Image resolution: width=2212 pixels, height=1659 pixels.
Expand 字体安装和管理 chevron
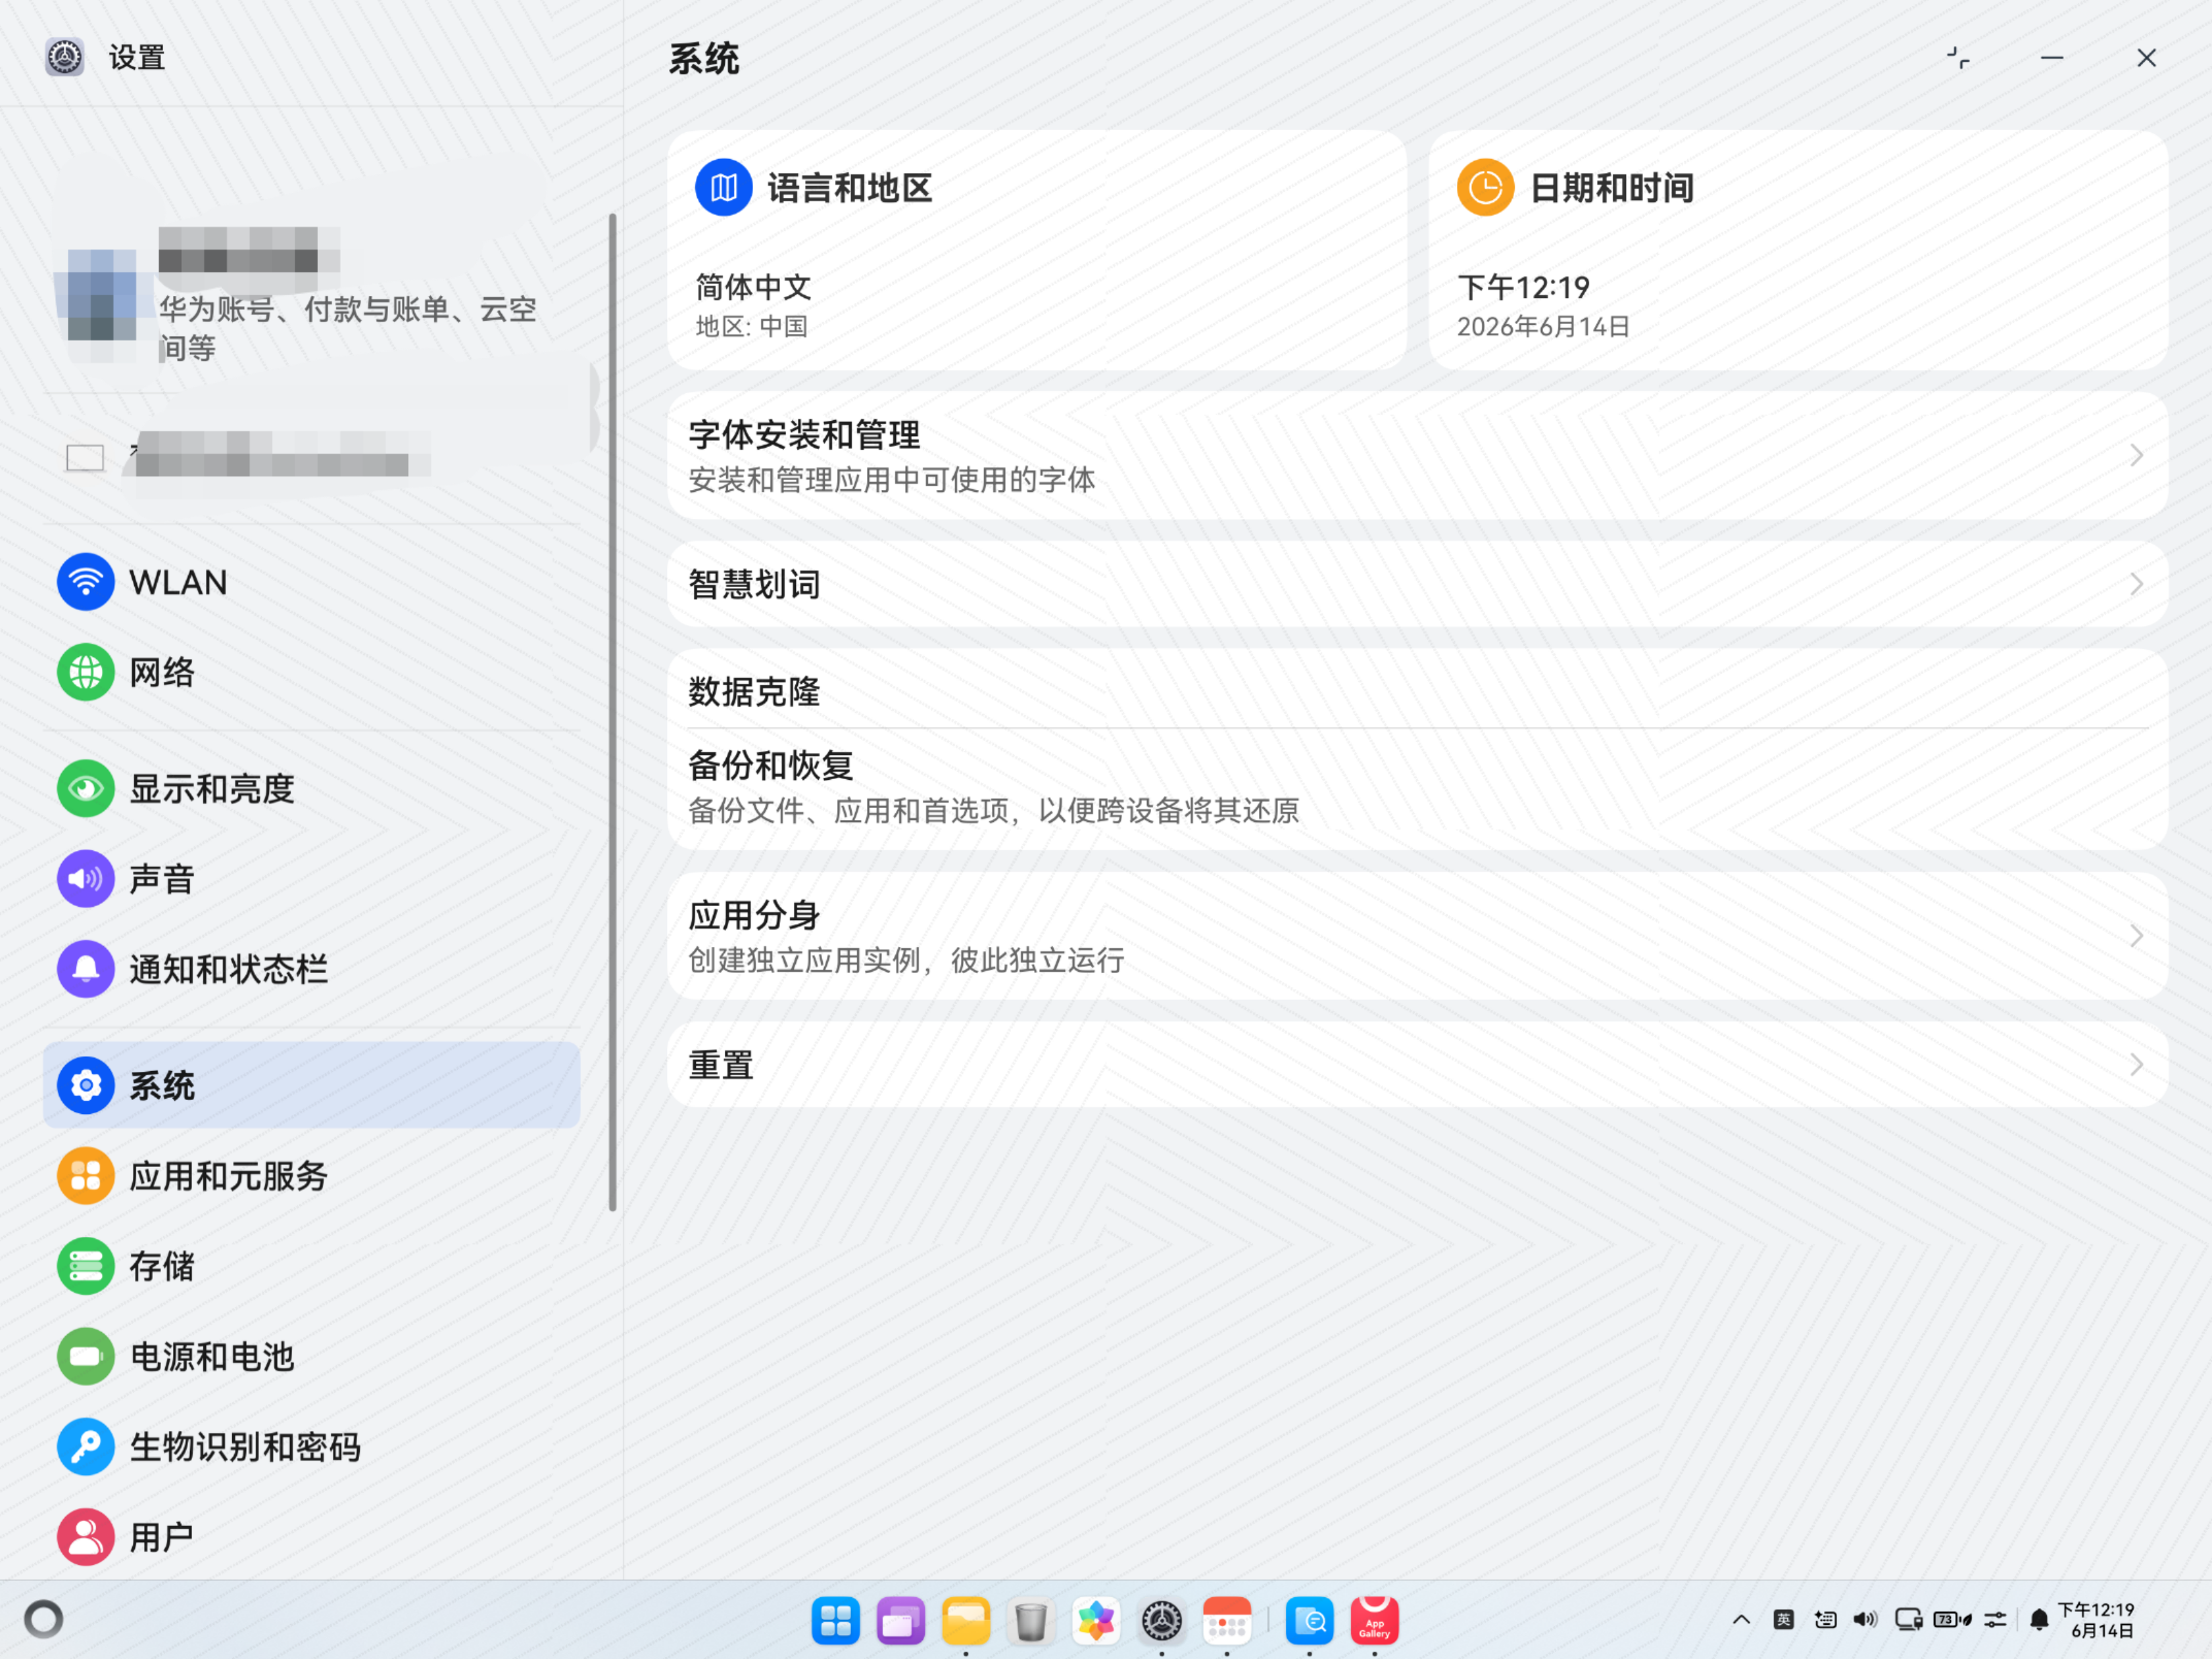[2136, 455]
